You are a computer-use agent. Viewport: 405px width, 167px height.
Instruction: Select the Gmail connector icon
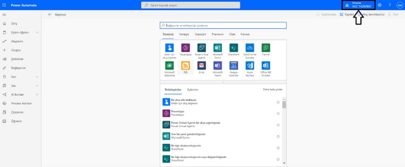201,66
